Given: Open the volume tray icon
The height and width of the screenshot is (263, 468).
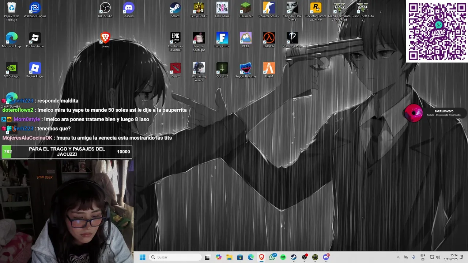Looking at the screenshot, I should click(438, 257).
